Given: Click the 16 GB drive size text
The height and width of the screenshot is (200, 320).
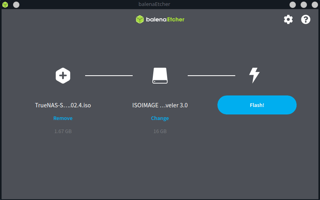Looking at the screenshot, I should pos(160,131).
